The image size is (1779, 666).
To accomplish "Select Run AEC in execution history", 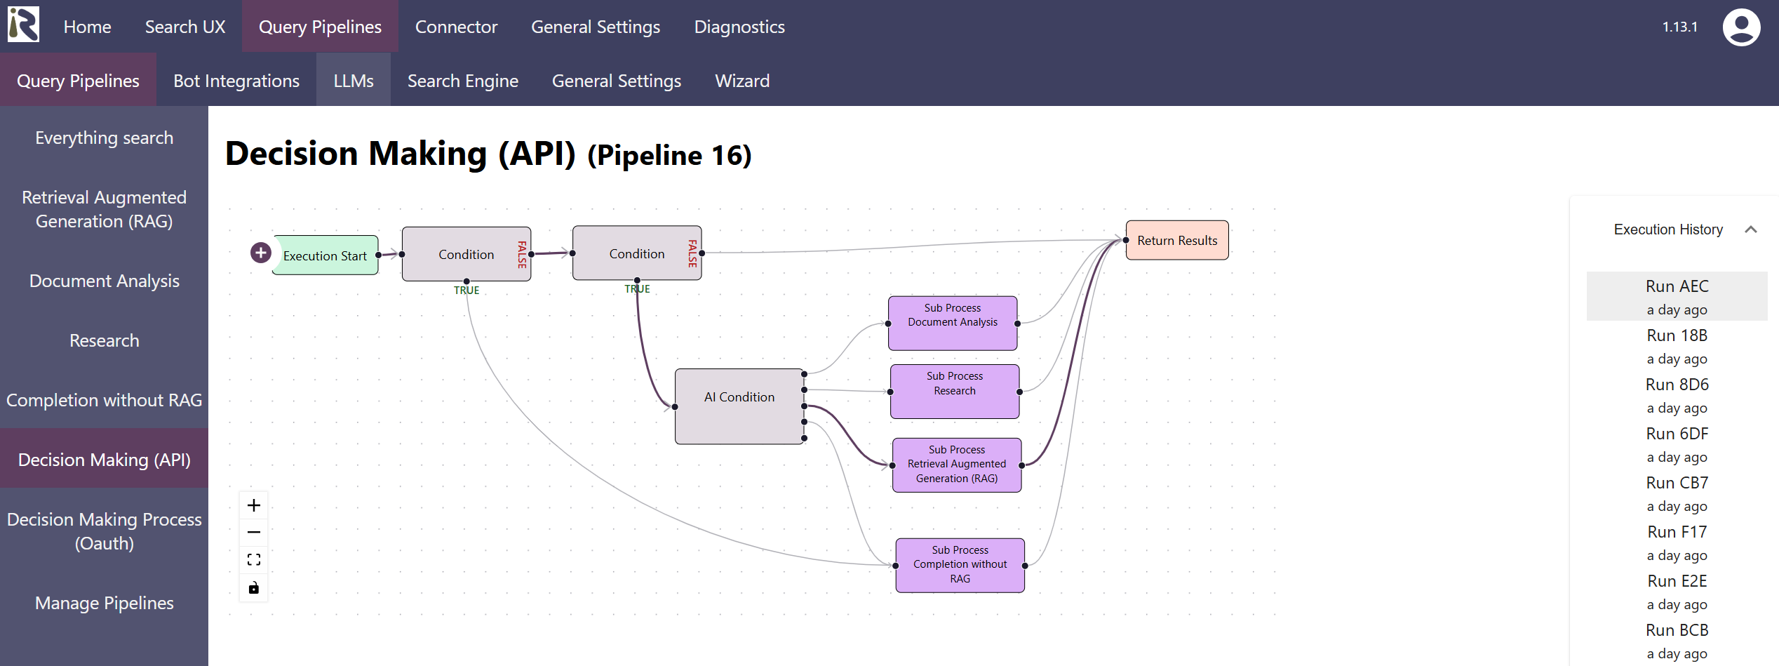I will (x=1677, y=296).
